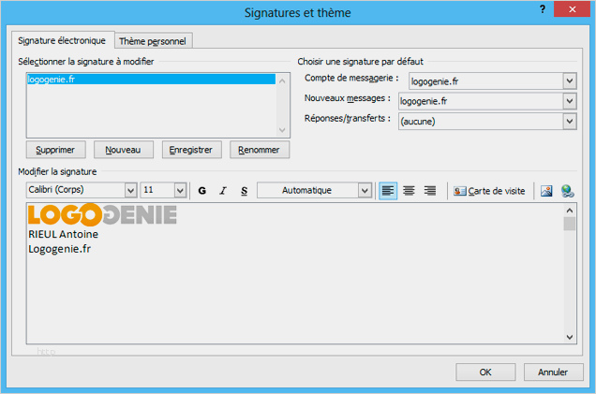Align the signature text right
Image resolution: width=596 pixels, height=394 pixels.
430,191
